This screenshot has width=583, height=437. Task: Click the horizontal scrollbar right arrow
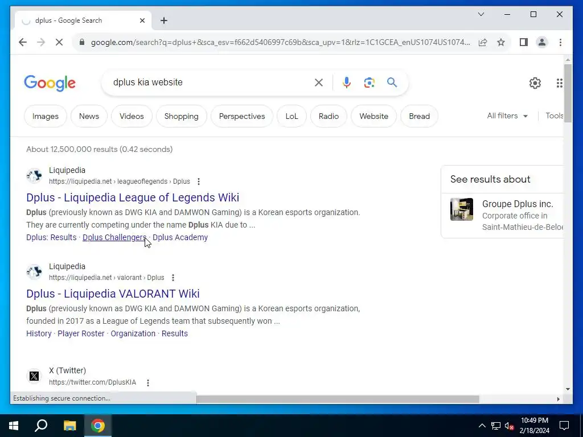(x=558, y=399)
